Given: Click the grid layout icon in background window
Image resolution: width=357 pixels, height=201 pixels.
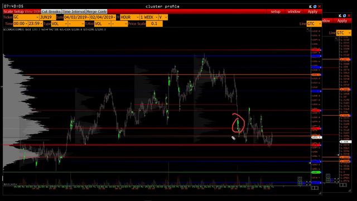Looking at the screenshot, I should point(328,180).
